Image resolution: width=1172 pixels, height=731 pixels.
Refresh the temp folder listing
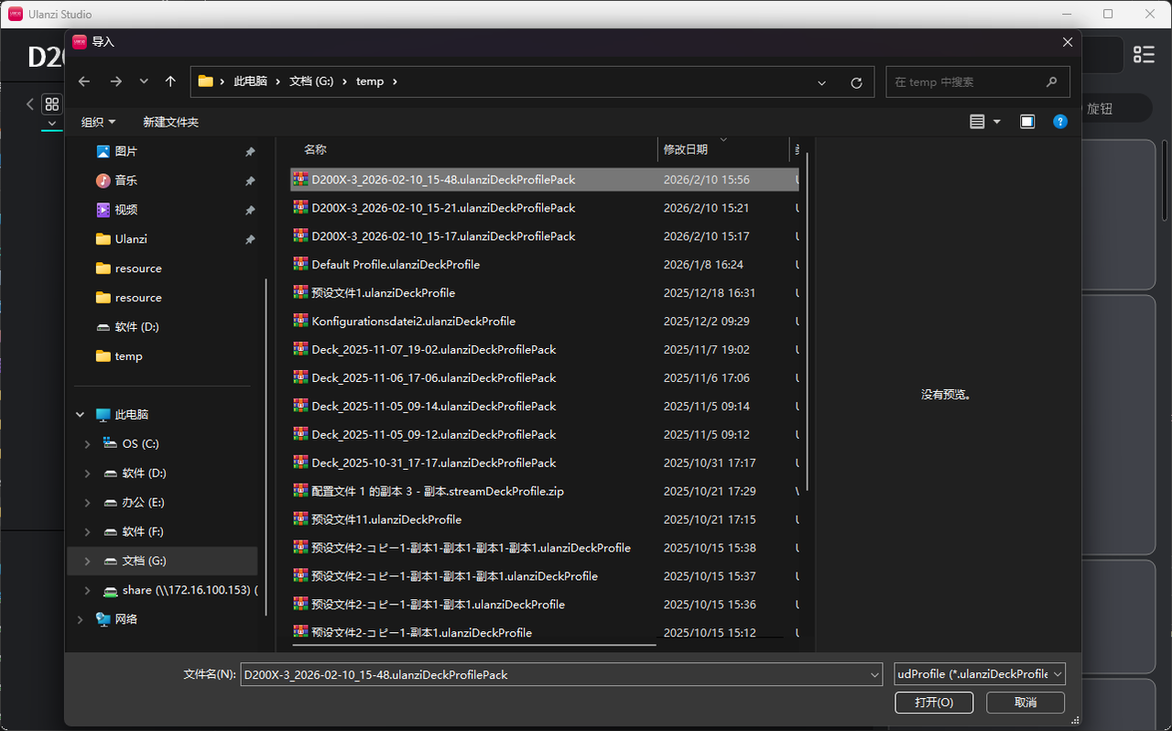[856, 82]
